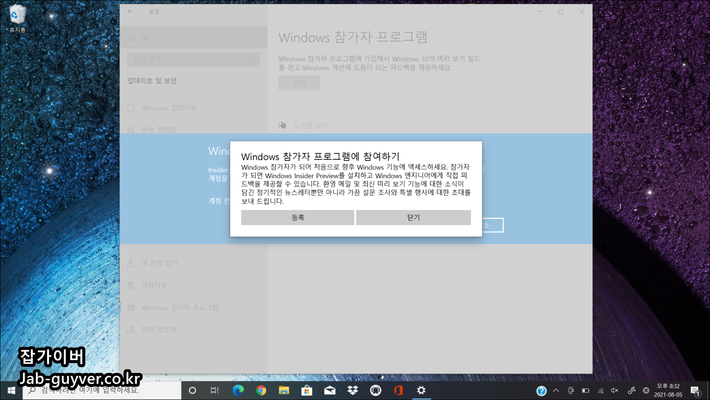Click the home icon in the Settings sidebar

(131, 38)
